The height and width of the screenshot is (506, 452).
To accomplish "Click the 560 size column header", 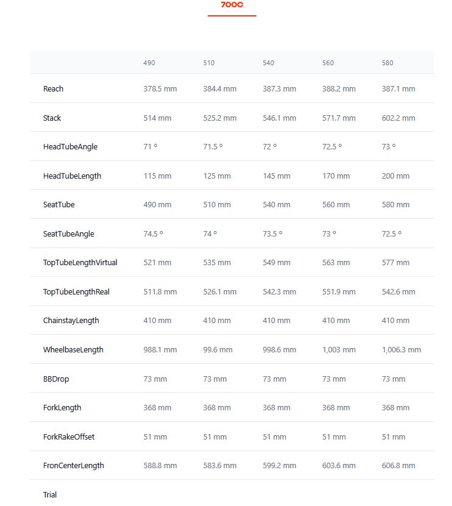I will (328, 63).
